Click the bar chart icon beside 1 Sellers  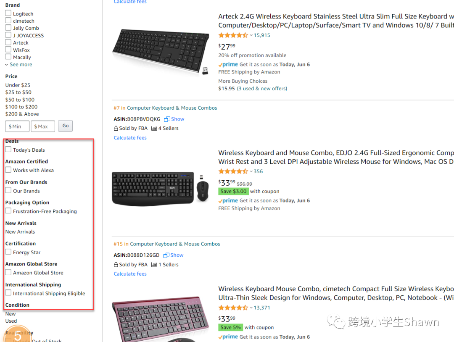coord(154,265)
